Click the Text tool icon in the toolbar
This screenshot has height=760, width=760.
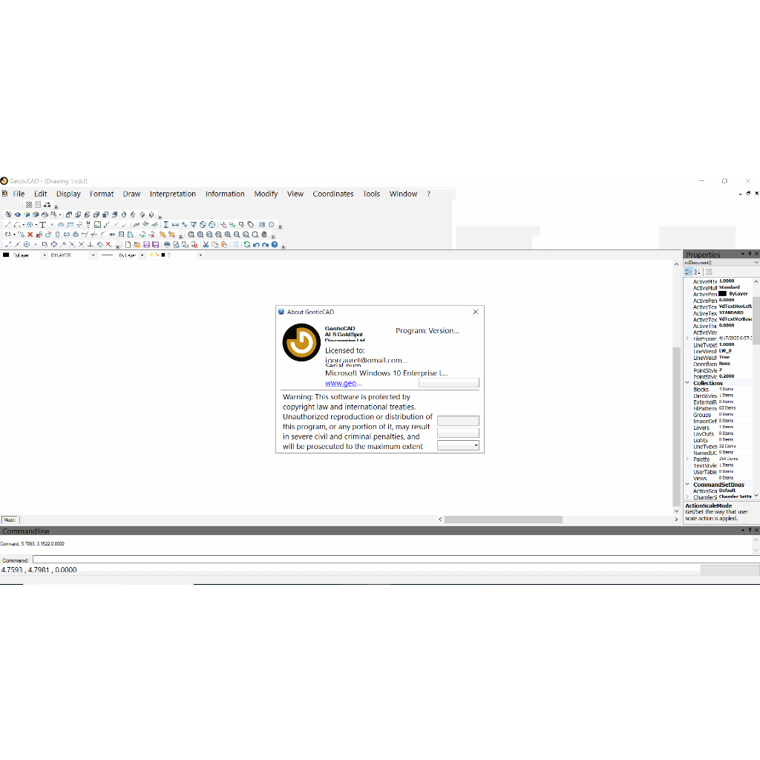click(42, 224)
